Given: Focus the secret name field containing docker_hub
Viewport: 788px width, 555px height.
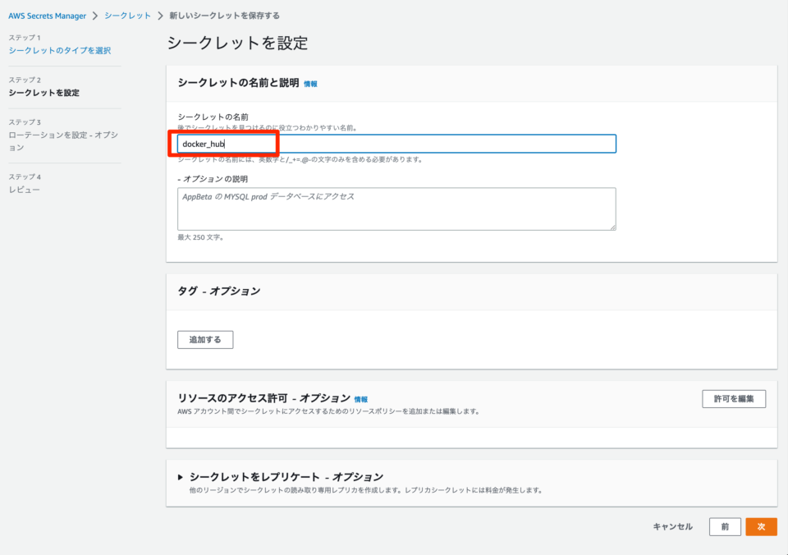Looking at the screenshot, I should [x=396, y=144].
